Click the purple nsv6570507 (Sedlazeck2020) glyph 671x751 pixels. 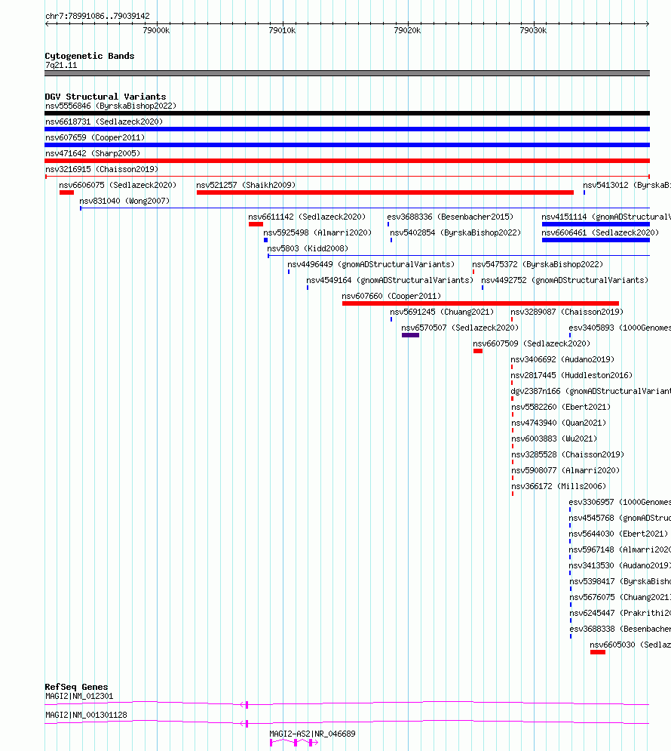pos(410,335)
